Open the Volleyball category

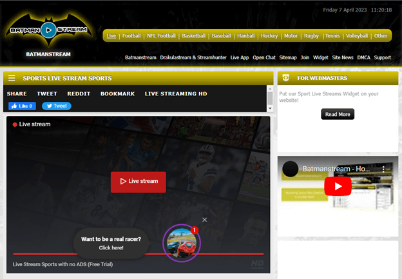tap(357, 35)
